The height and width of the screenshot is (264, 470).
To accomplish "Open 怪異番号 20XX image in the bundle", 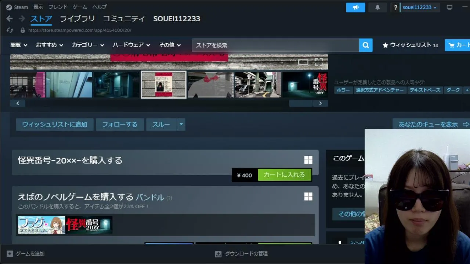I will [89, 225].
